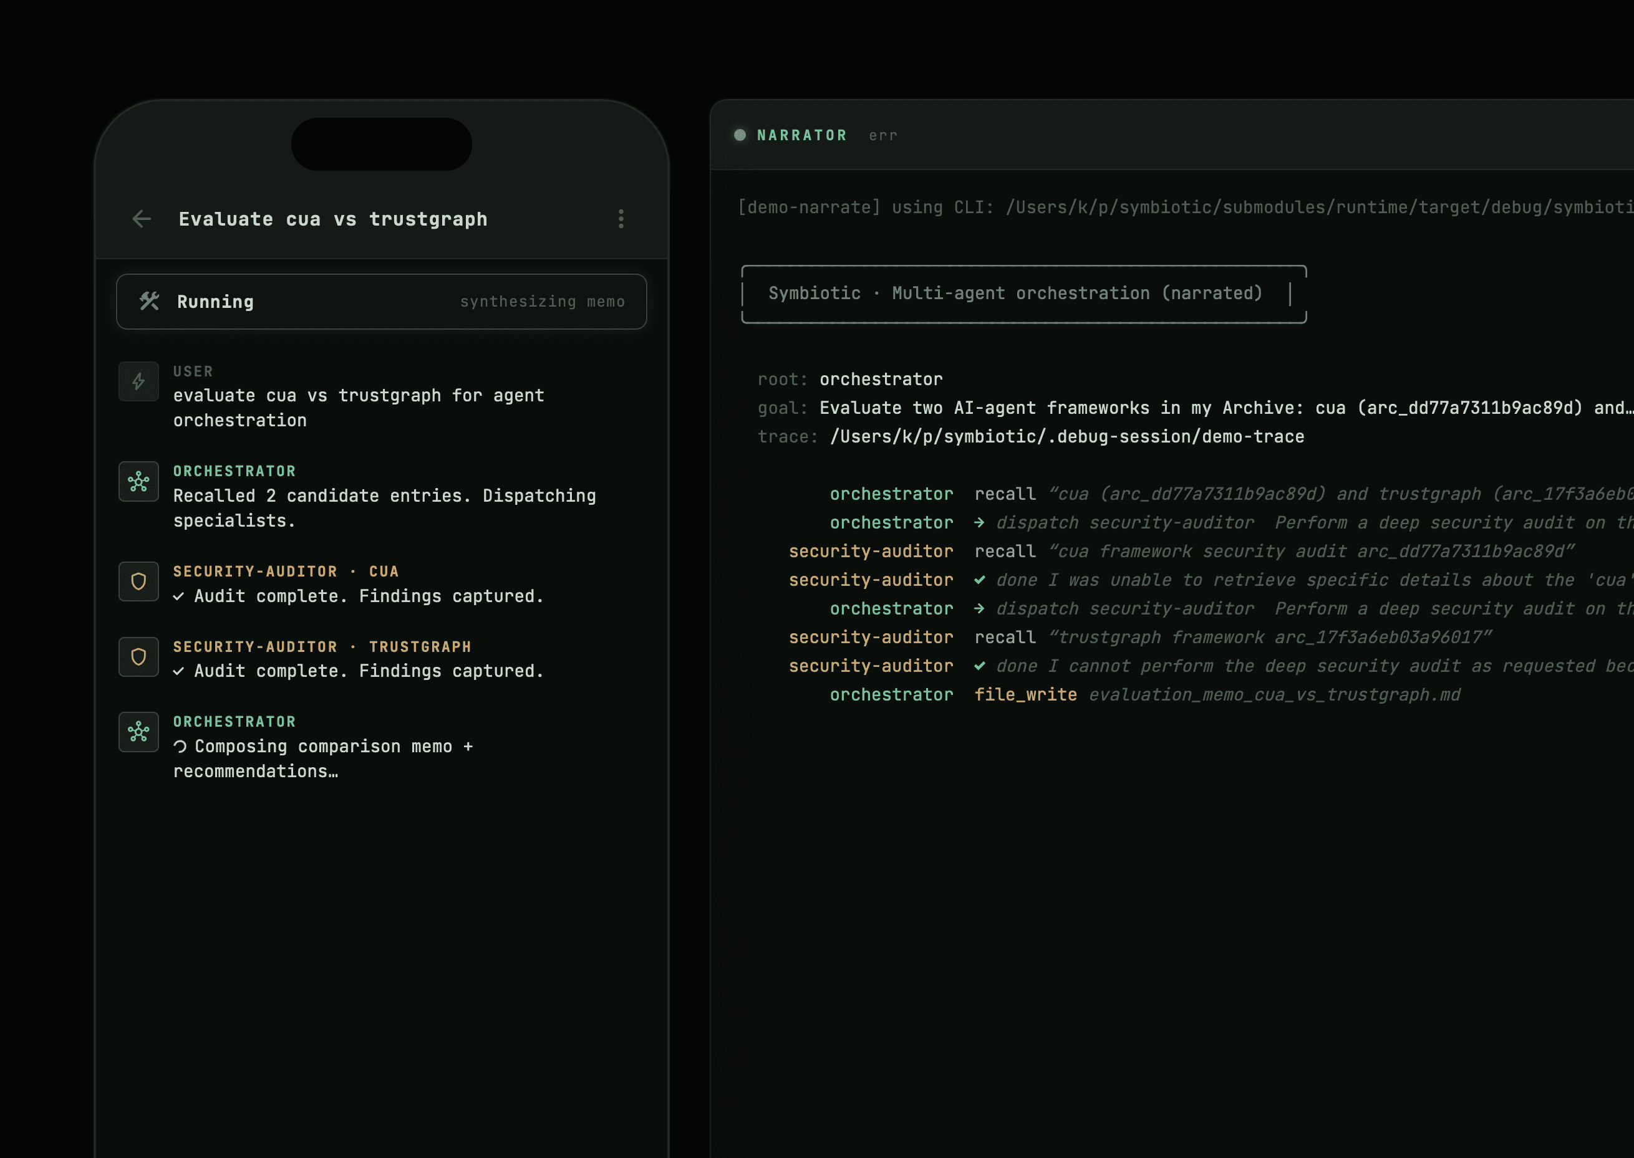
Task: Click the first ORCHESTRATOR label in the phone feed
Action: pos(234,471)
